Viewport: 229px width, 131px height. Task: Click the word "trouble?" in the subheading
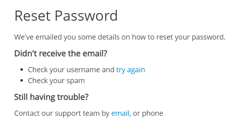(x=73, y=97)
